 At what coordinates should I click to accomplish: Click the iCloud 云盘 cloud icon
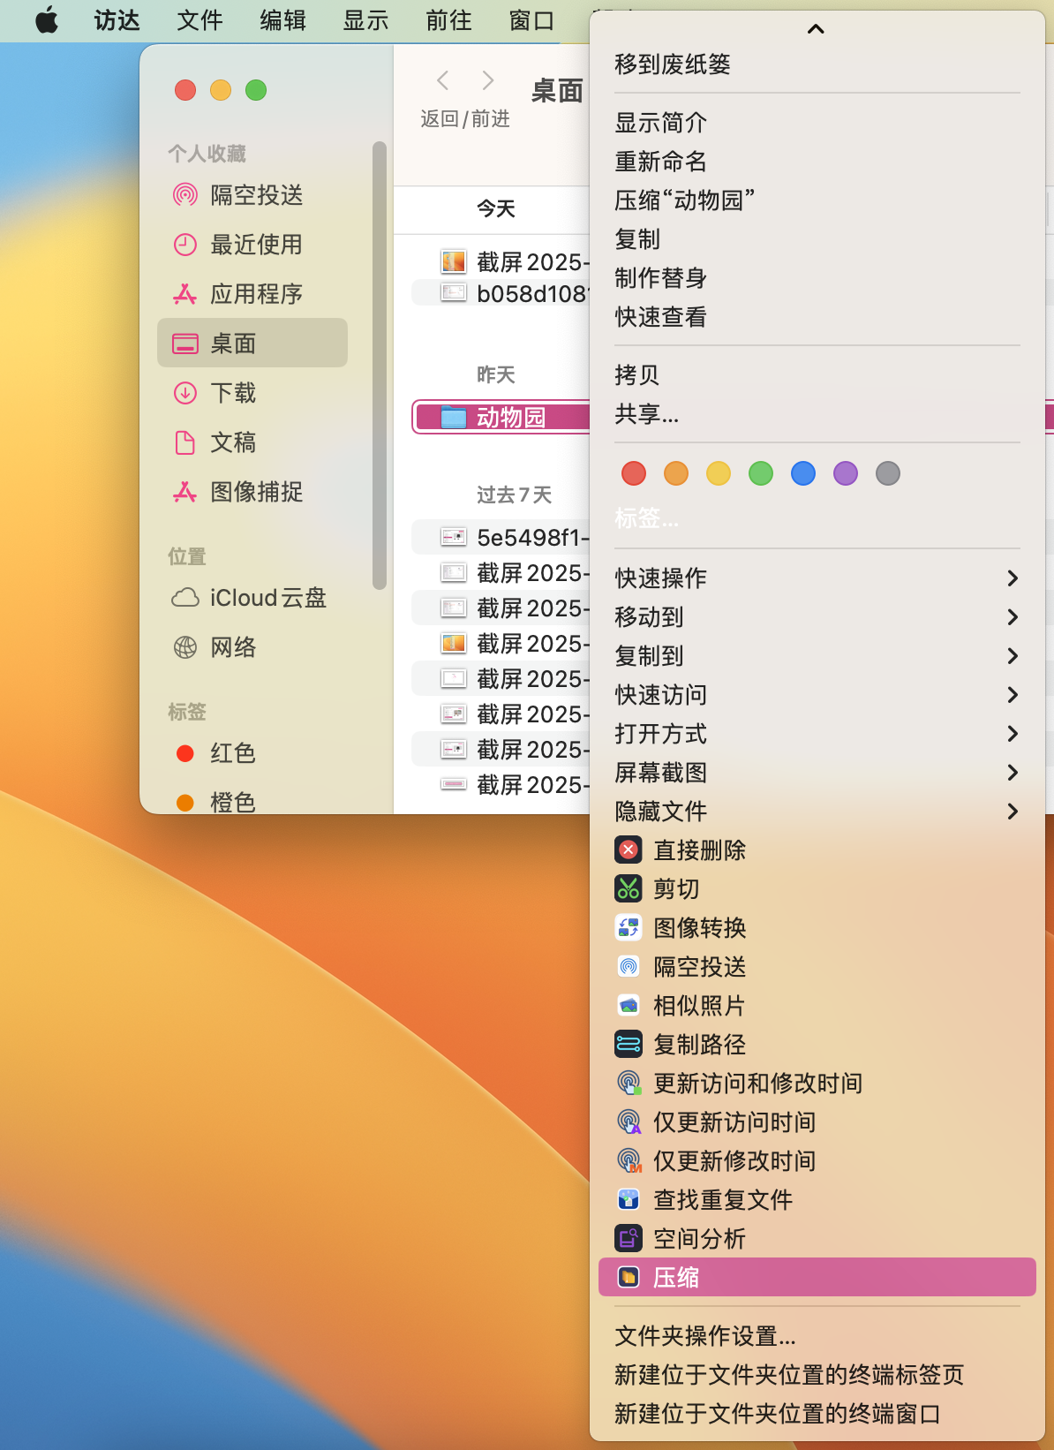click(185, 598)
